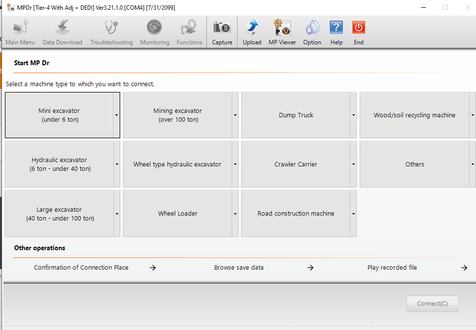Expand the Wheel Loader dropdown arrow
The width and height of the screenshot is (476, 330).
coord(235,214)
